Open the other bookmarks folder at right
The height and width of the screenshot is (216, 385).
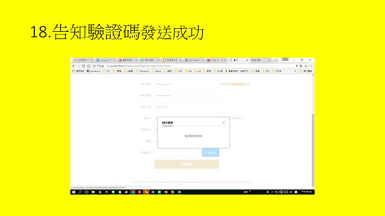[x=306, y=71]
